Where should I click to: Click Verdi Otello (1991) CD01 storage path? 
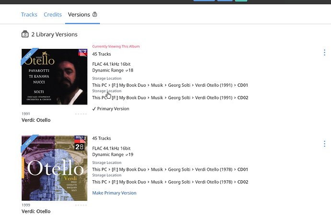click(x=170, y=85)
